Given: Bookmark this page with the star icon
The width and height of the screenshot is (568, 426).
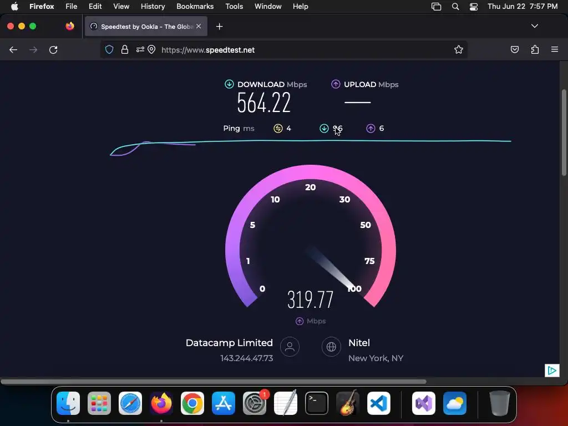Looking at the screenshot, I should (459, 49).
